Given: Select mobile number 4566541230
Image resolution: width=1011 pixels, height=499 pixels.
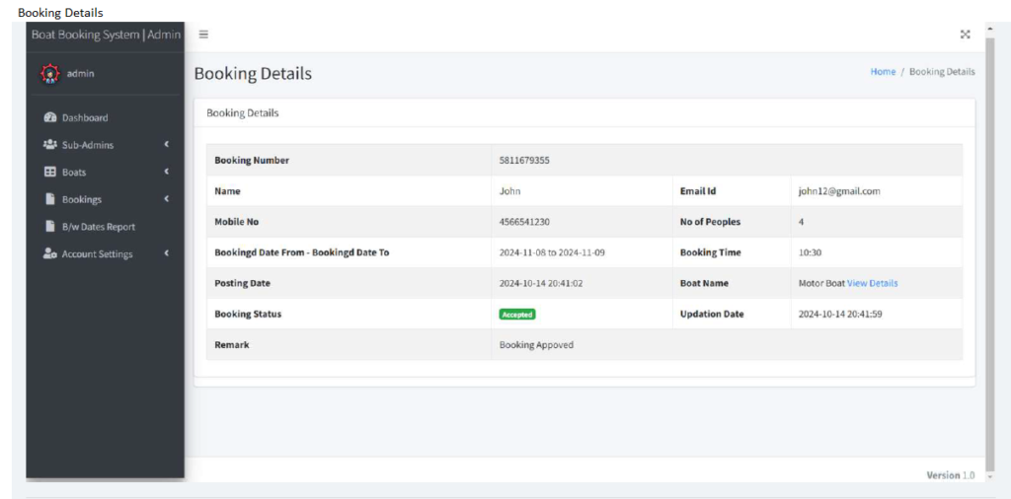Looking at the screenshot, I should coord(524,222).
